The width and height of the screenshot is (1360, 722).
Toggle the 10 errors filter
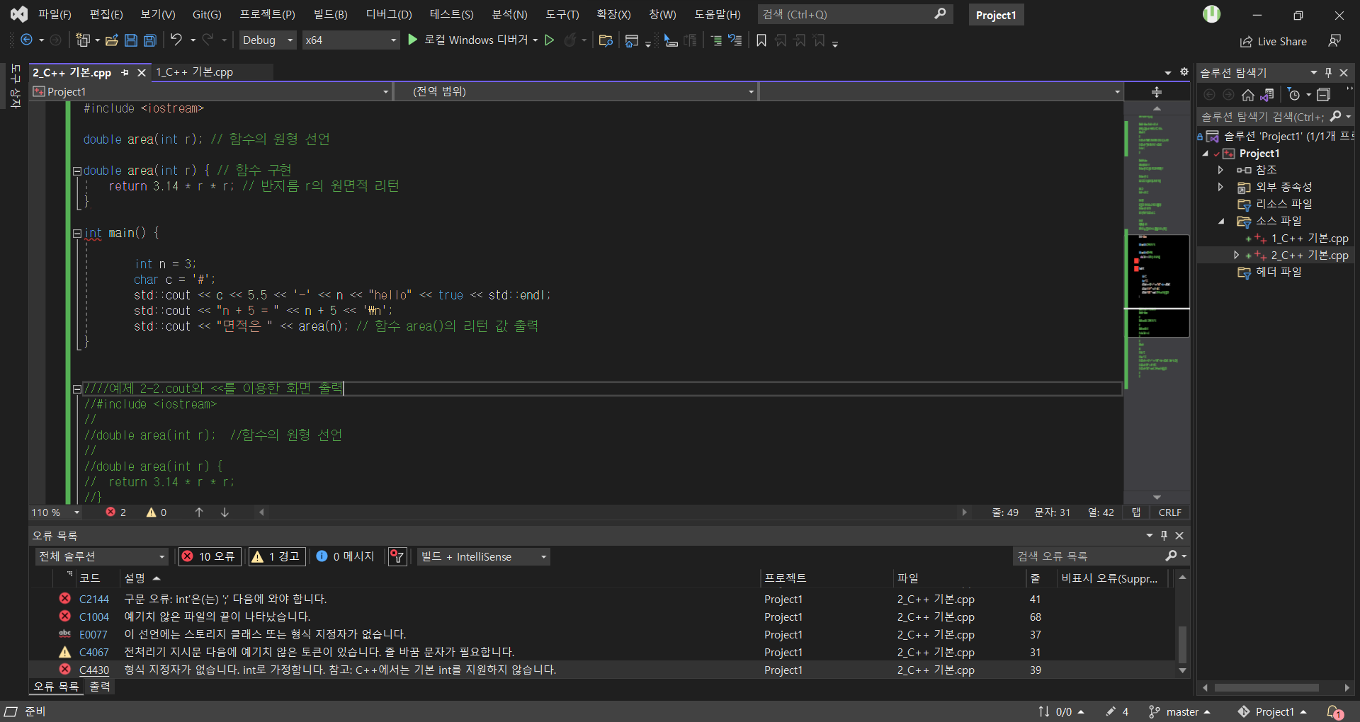coord(210,556)
